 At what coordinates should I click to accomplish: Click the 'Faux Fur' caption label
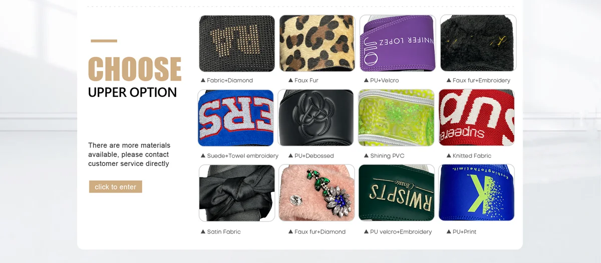pyautogui.click(x=307, y=80)
